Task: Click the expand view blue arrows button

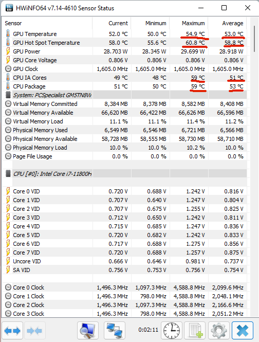Action: (x=12, y=331)
